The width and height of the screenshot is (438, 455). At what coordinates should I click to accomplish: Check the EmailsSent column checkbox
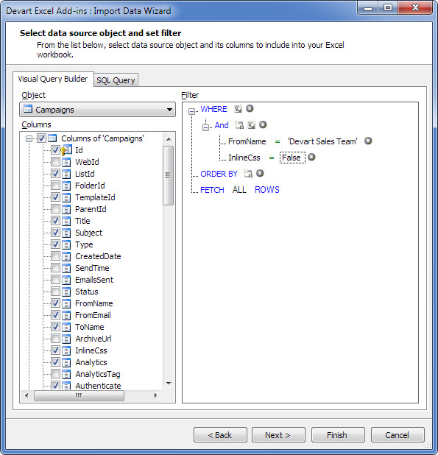tap(55, 280)
